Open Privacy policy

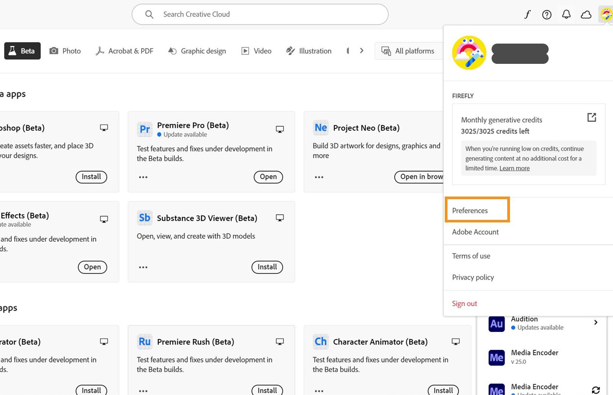tap(473, 278)
